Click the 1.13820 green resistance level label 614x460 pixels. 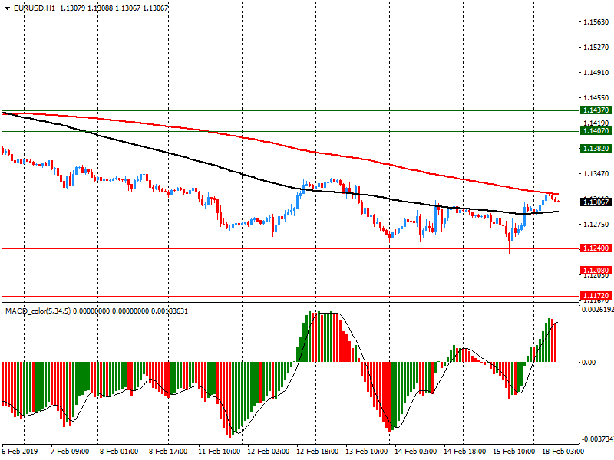(x=596, y=149)
